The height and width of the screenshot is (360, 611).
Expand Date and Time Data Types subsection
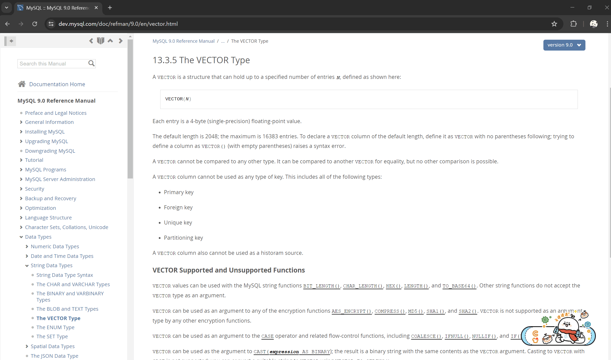click(27, 256)
